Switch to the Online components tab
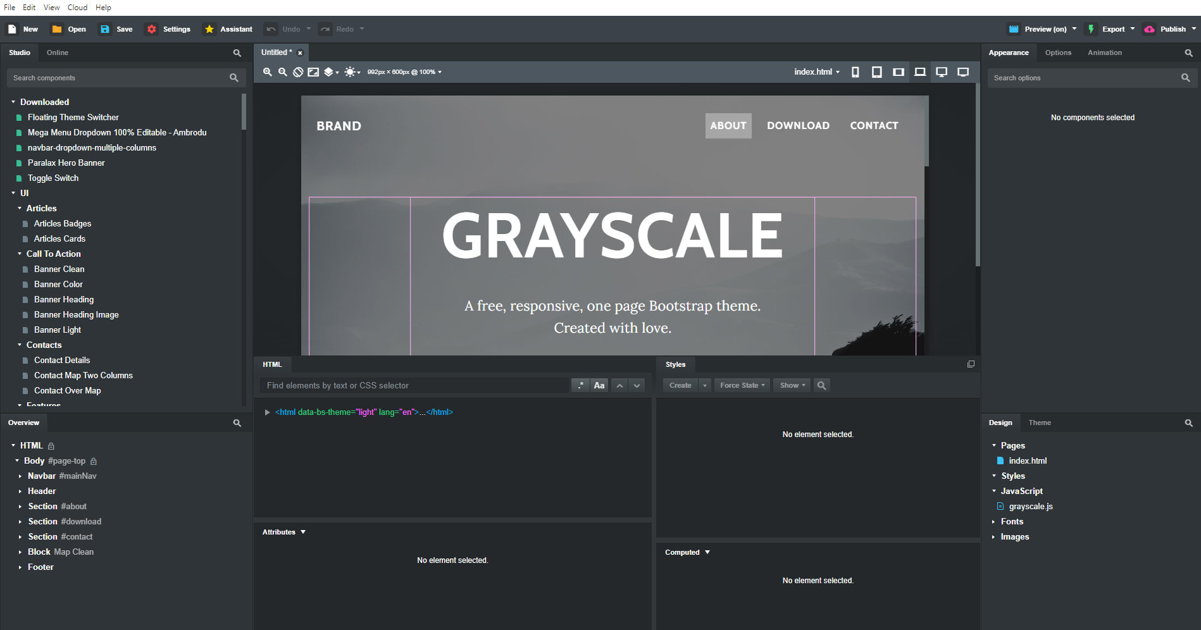The height and width of the screenshot is (630, 1201). (x=57, y=52)
